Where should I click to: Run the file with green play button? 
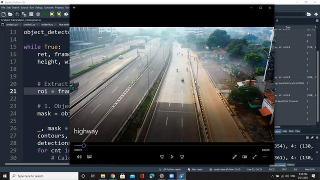[x=45, y=14]
